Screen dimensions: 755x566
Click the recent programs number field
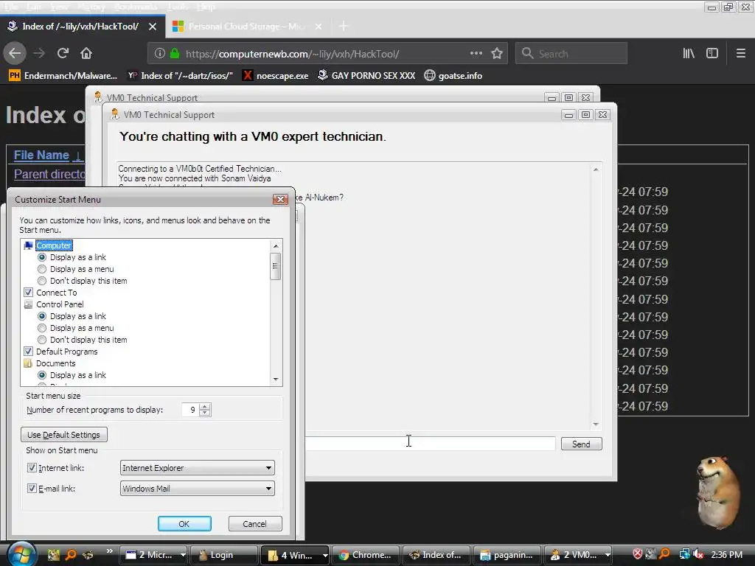191,410
